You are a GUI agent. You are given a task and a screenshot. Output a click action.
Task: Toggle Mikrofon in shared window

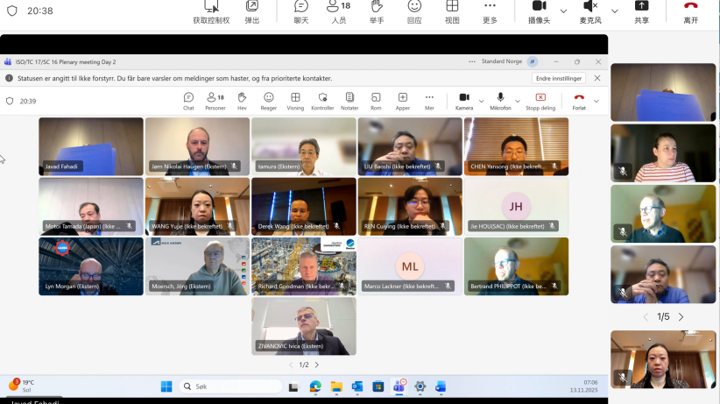(x=500, y=101)
